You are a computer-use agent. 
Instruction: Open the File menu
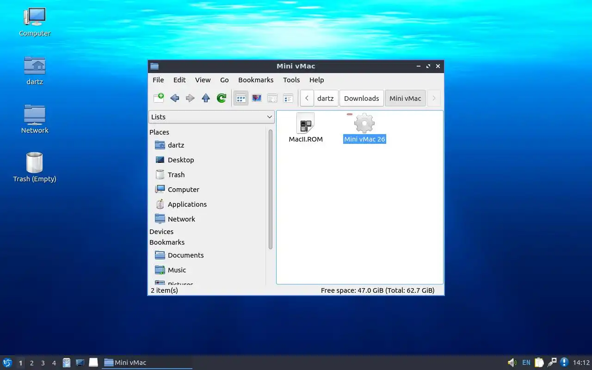click(x=158, y=80)
